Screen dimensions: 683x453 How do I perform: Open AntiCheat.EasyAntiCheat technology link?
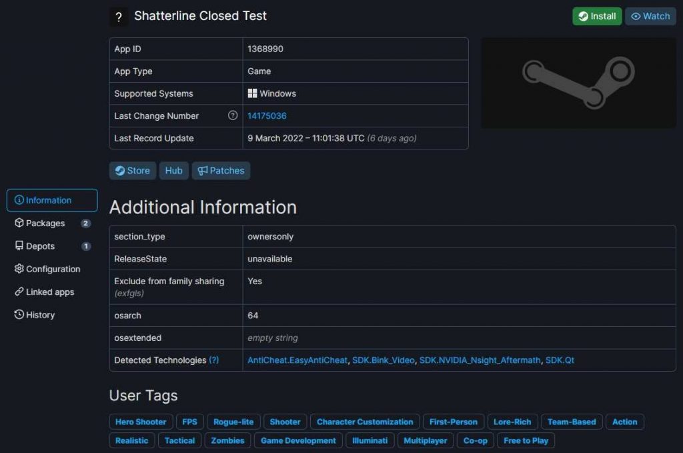click(x=297, y=360)
